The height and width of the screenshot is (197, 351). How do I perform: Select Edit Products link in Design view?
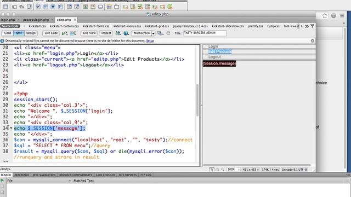[220, 52]
